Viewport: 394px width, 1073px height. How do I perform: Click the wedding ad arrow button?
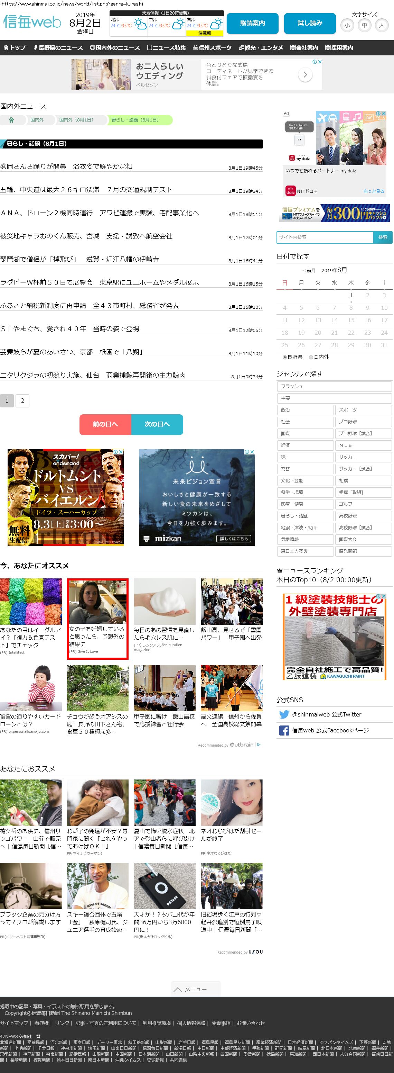pyautogui.click(x=305, y=74)
